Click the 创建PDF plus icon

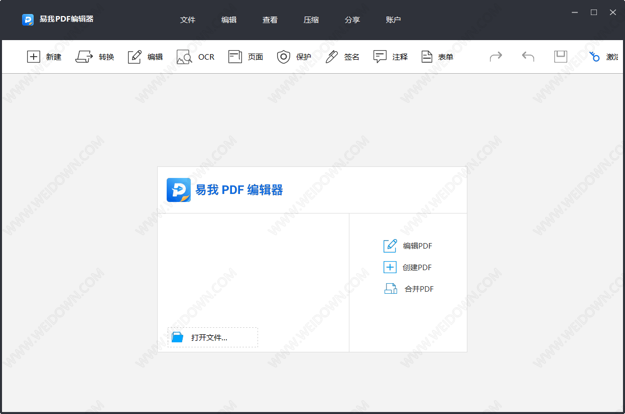point(390,267)
